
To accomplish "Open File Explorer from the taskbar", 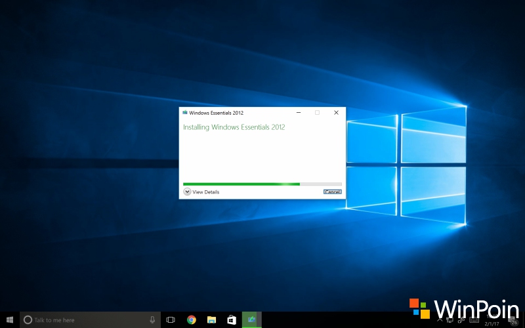I will (x=211, y=320).
